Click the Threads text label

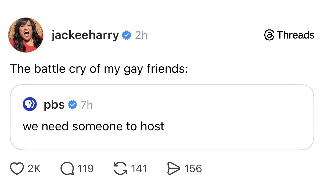click(x=295, y=35)
